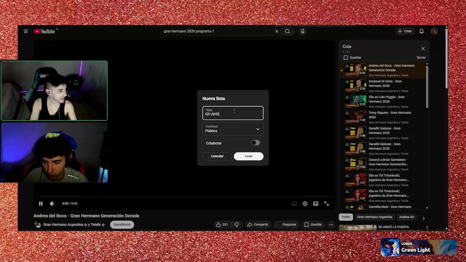Pause the video playback
Screen dimensions: 466x262
tap(41, 204)
